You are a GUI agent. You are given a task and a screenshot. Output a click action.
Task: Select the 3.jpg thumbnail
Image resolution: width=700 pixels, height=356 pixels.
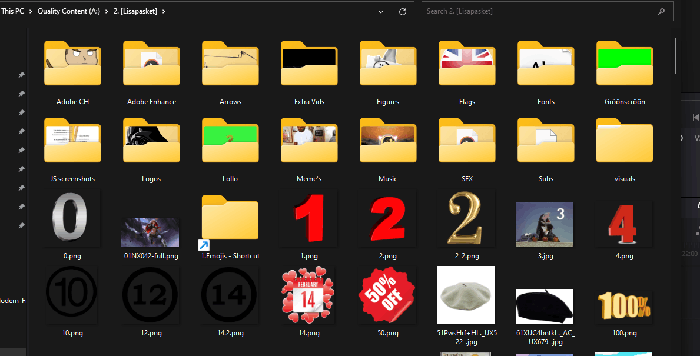point(545,224)
